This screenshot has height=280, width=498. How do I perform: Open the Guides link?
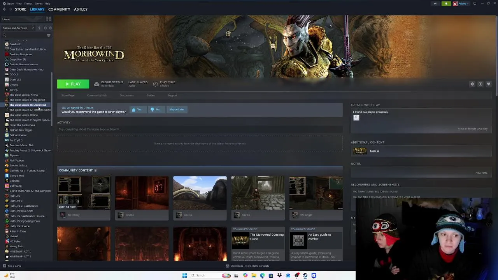[151, 95]
